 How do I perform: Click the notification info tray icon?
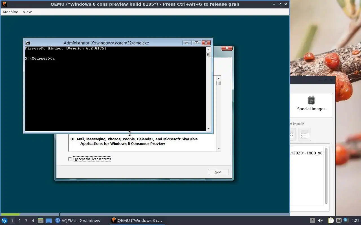346,220
